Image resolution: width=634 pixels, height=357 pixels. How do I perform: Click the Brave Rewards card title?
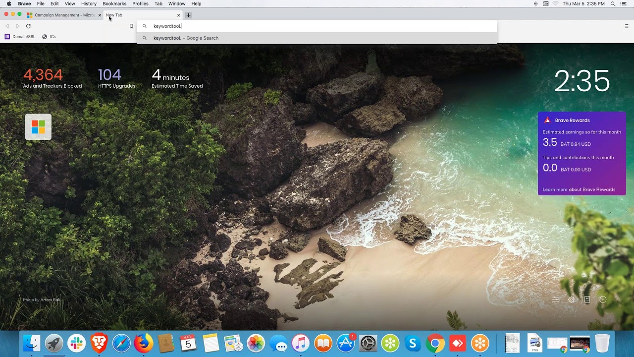click(x=572, y=120)
